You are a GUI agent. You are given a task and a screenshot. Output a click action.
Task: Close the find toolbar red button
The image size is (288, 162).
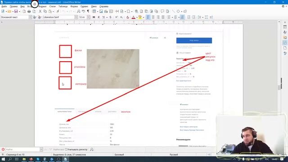(3, 149)
